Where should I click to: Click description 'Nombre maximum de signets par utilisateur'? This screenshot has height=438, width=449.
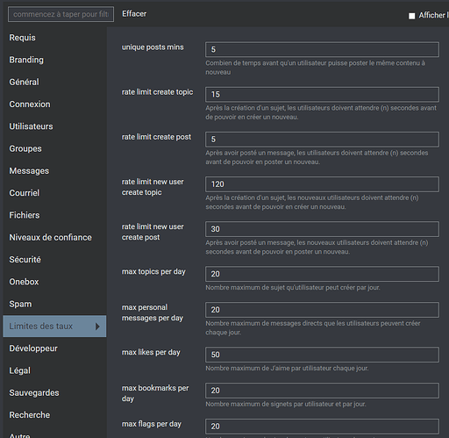tap(286, 405)
